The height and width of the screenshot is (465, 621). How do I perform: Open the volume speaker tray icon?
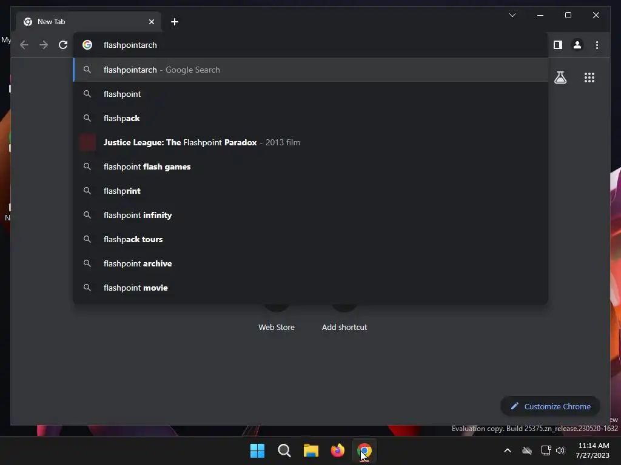(x=560, y=450)
